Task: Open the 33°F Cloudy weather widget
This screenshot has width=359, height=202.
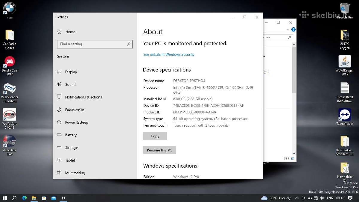Action: point(276,198)
